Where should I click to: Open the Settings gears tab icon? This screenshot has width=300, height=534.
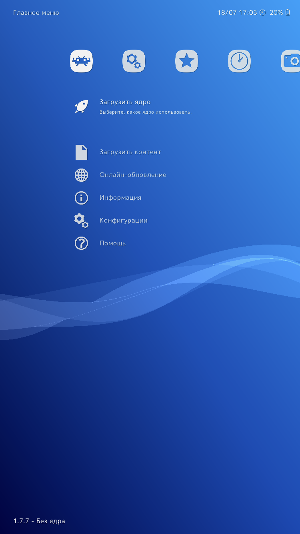[x=134, y=61]
